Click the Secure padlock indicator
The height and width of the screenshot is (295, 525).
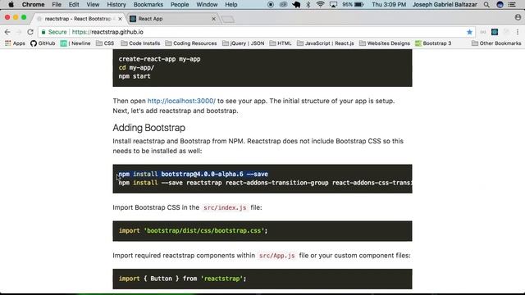(x=54, y=32)
